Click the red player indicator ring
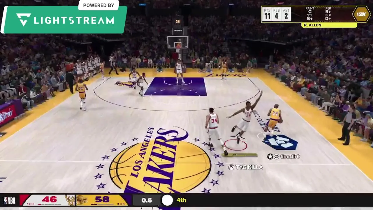373x210 pixels. pos(236,145)
